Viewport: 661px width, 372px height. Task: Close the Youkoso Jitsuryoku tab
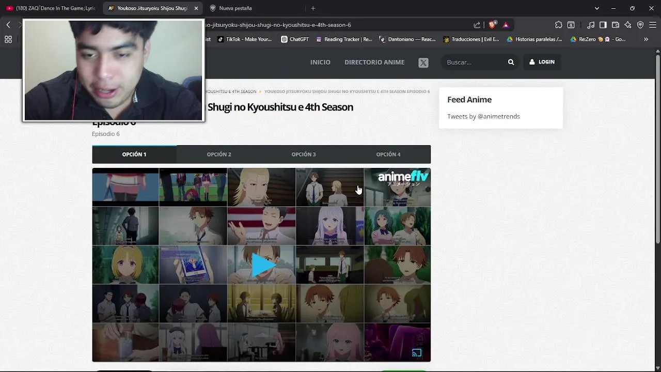pyautogui.click(x=196, y=8)
